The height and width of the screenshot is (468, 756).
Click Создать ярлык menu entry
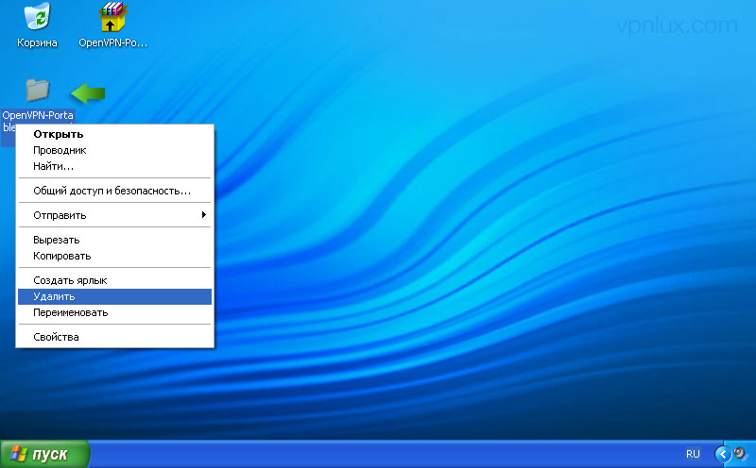pyautogui.click(x=70, y=280)
